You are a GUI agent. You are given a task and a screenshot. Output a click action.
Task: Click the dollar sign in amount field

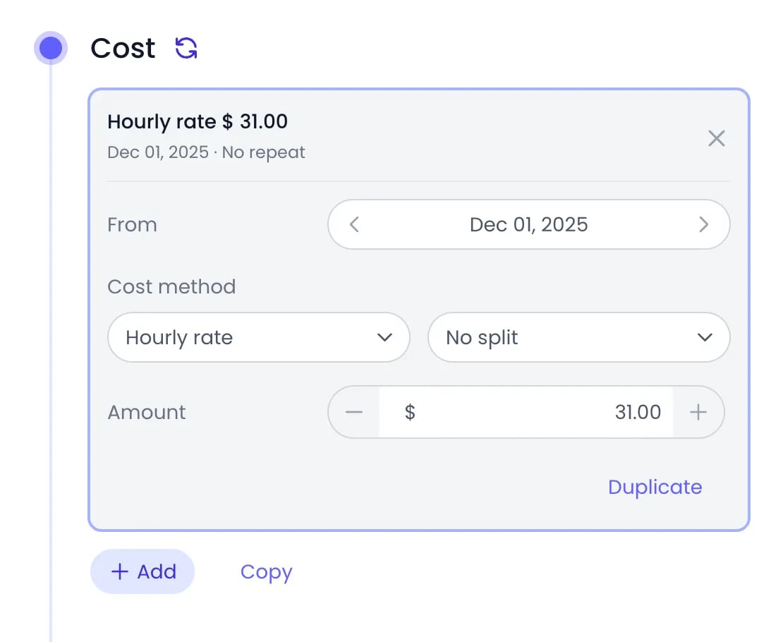pyautogui.click(x=410, y=413)
